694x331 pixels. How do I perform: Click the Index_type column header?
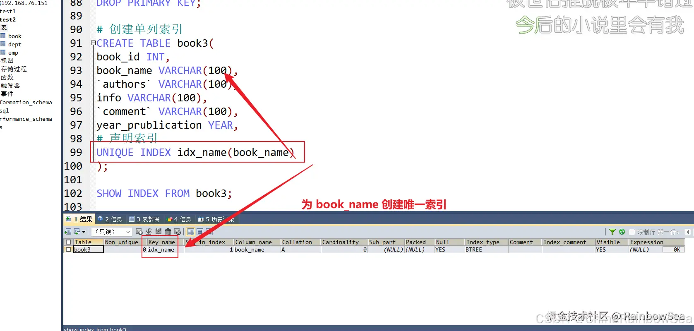(487, 242)
